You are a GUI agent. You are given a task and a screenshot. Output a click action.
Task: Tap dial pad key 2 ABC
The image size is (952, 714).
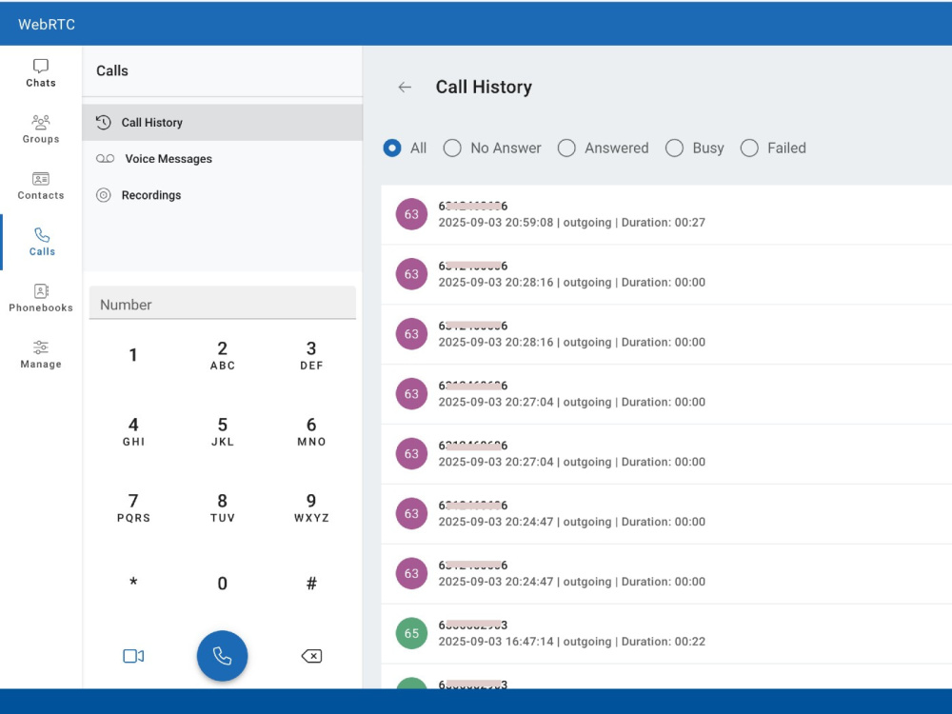coord(222,355)
